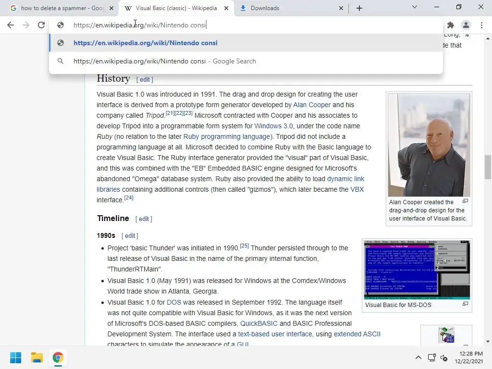
Task: Switch to the Visual Basic (classic) Wikipedia tab
Action: [176, 8]
